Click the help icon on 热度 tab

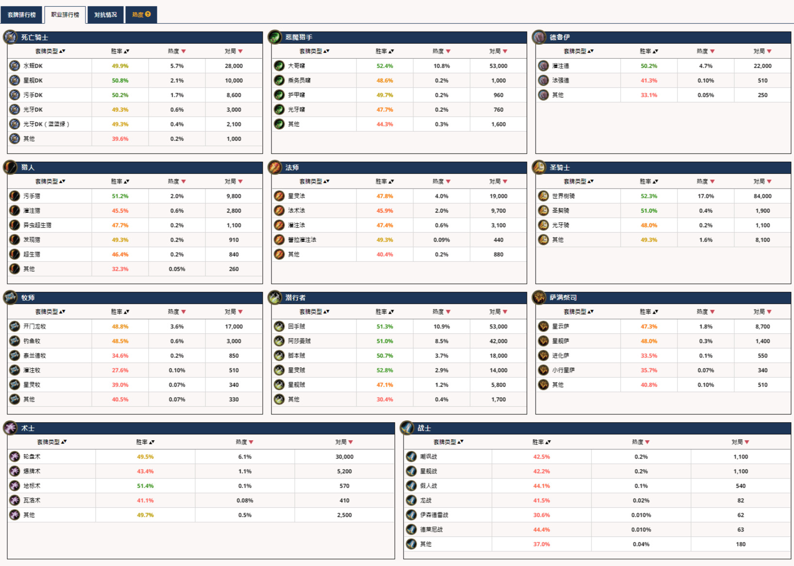pos(148,15)
